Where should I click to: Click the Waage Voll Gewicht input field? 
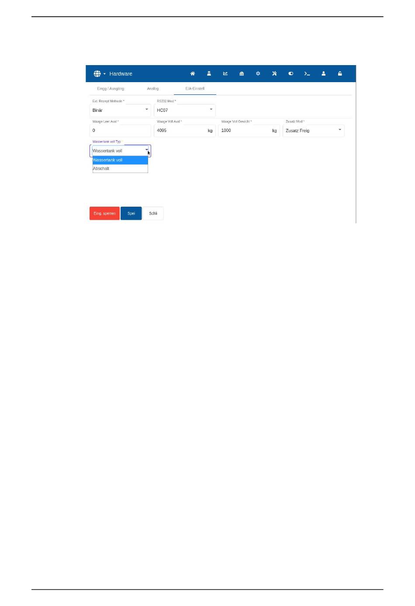249,131
